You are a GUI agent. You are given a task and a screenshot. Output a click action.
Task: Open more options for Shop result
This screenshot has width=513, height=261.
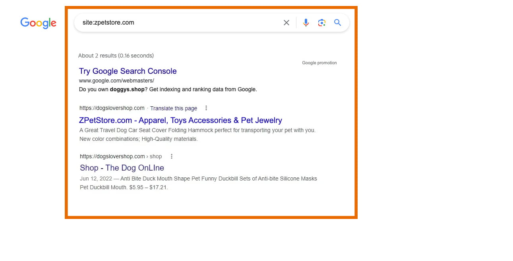click(x=171, y=156)
